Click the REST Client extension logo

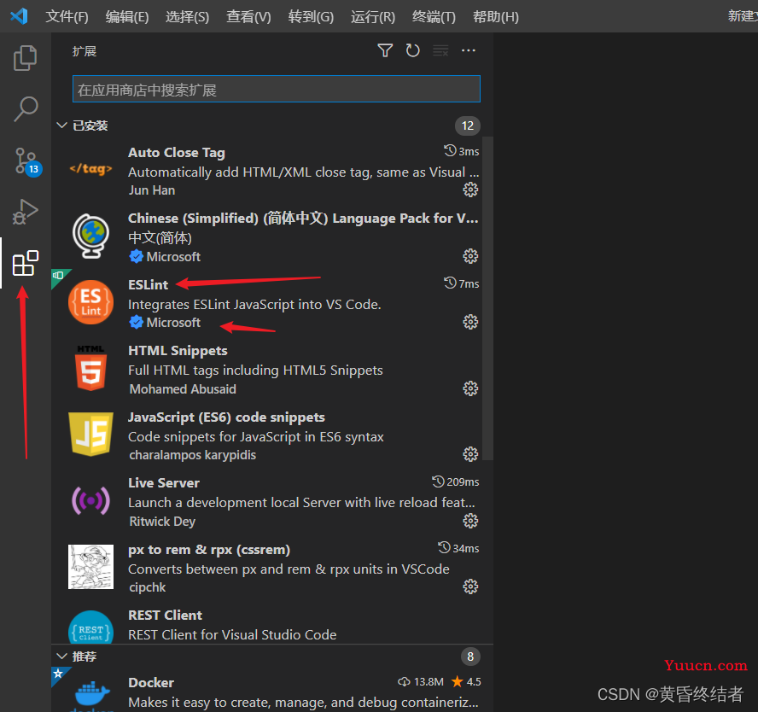click(90, 627)
